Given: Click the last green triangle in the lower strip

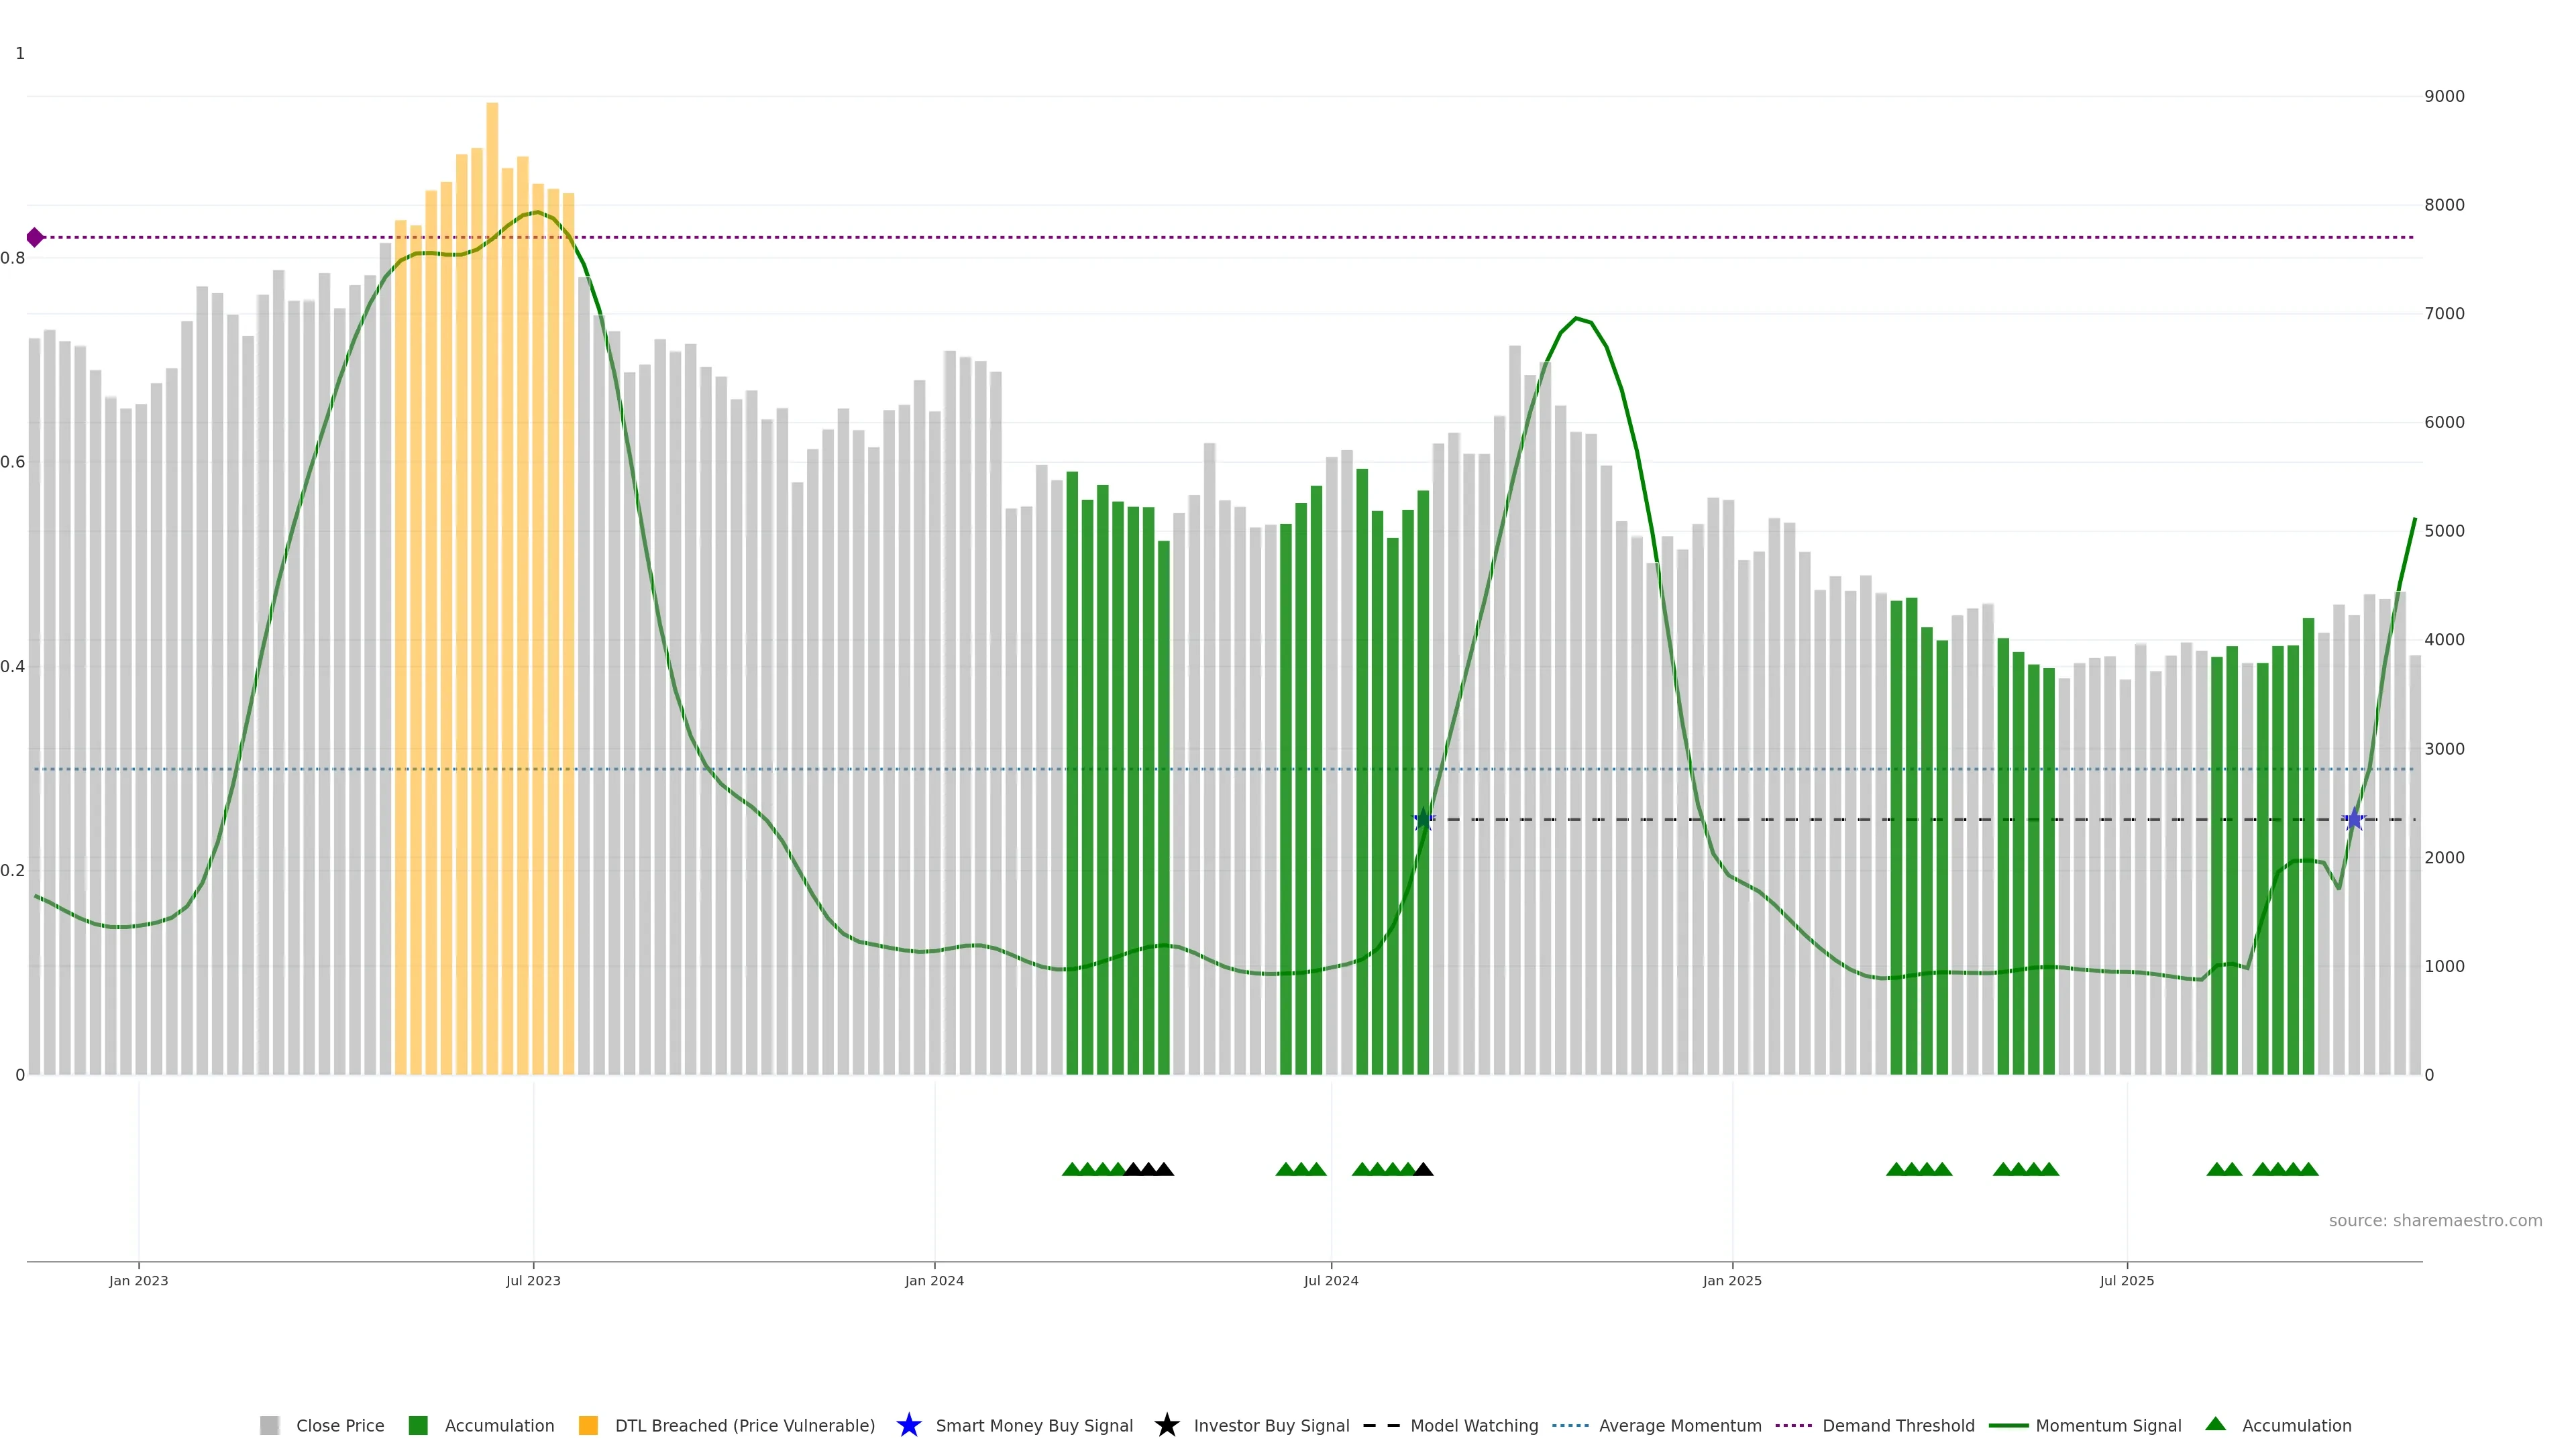Looking at the screenshot, I should click(x=2308, y=1169).
